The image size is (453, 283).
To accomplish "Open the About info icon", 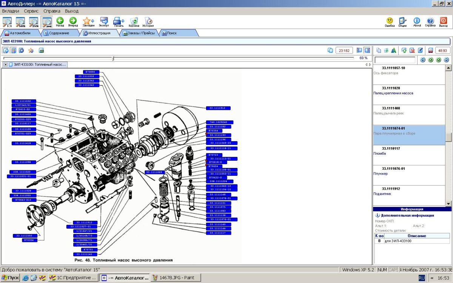I will click(417, 22).
